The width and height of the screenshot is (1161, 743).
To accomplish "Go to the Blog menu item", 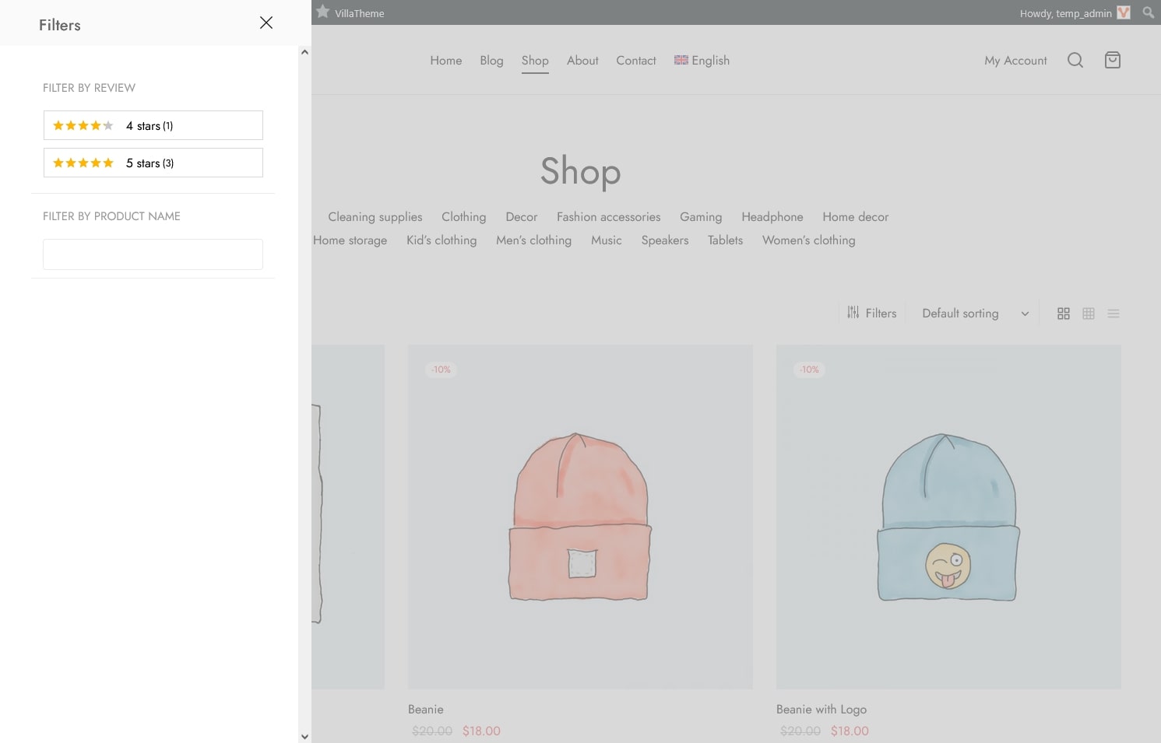I will pos(491,61).
